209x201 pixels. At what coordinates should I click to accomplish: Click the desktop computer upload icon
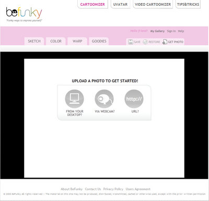[x=74, y=99]
